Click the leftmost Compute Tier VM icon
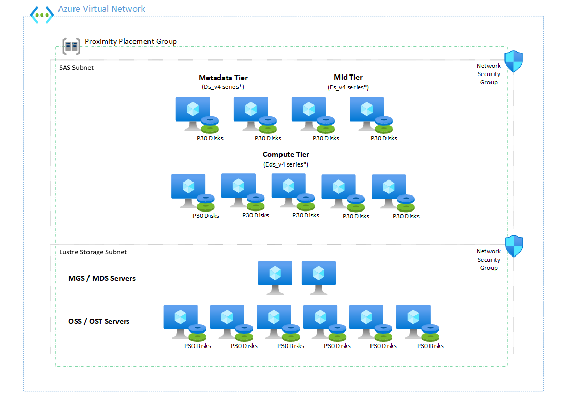This screenshot has width=564, height=407. (188, 190)
